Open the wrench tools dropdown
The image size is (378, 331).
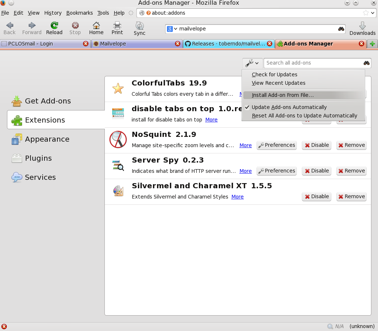pyautogui.click(x=252, y=63)
